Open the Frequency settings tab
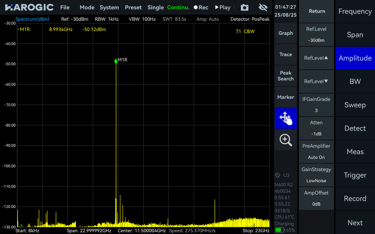Screen dimensions: 375x234 coord(355,11)
